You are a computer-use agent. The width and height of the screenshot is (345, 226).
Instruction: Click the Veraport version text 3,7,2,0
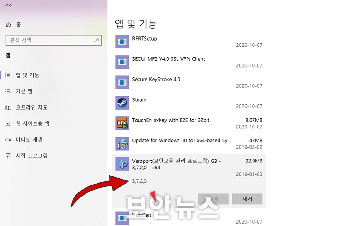point(139,181)
